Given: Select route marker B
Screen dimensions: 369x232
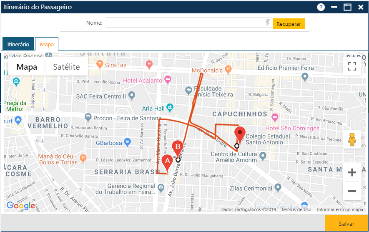Looking at the screenshot, I should click(178, 149).
